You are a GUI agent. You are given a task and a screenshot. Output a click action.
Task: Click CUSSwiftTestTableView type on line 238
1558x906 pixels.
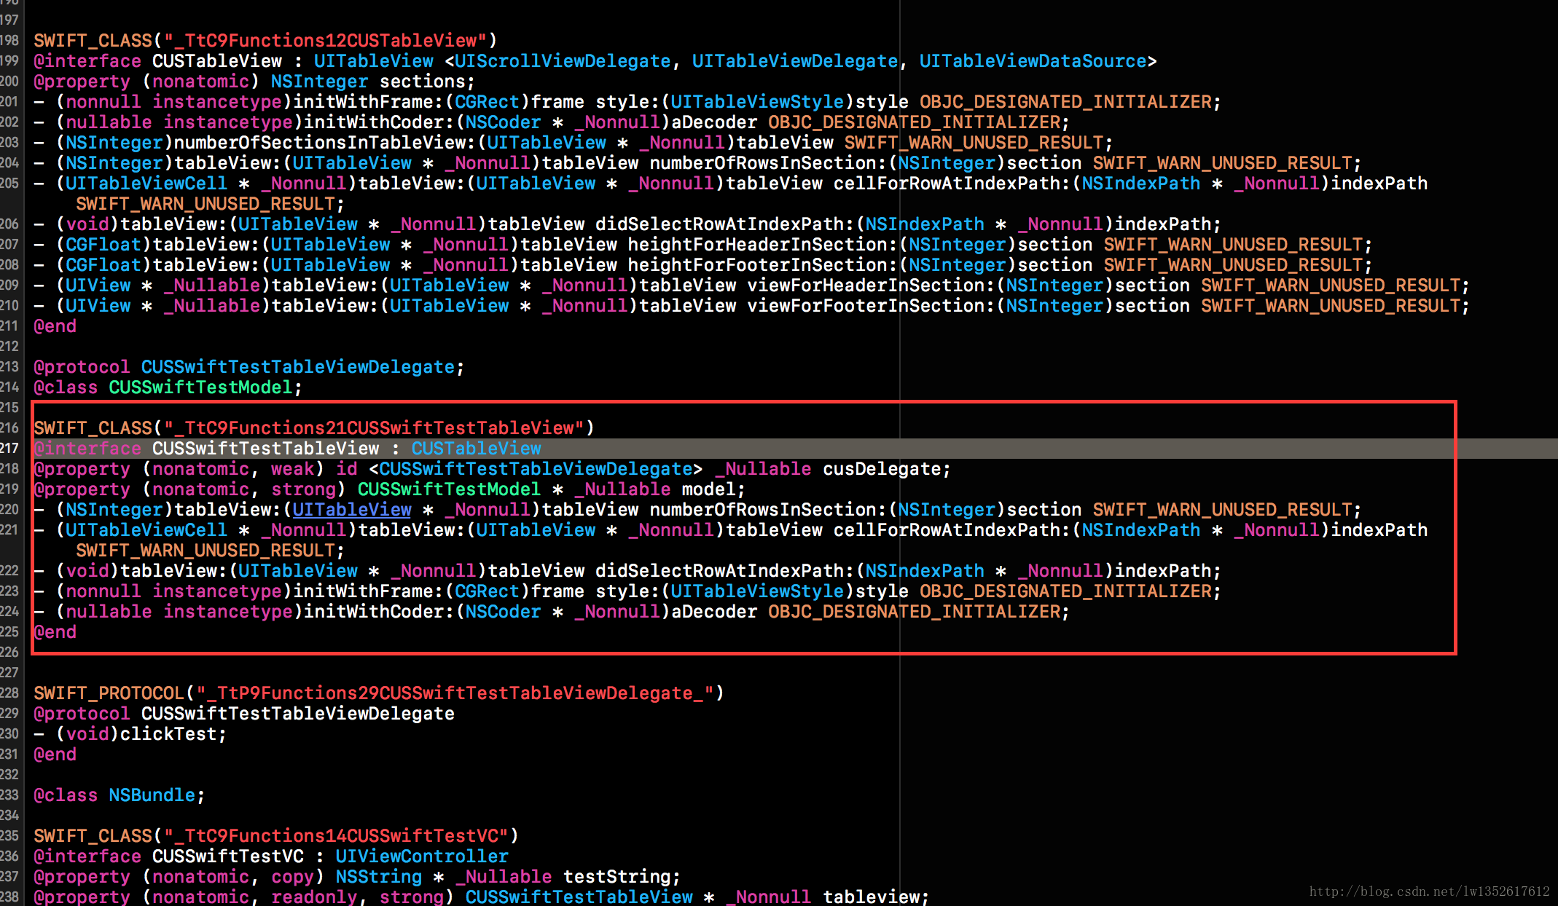(x=579, y=897)
